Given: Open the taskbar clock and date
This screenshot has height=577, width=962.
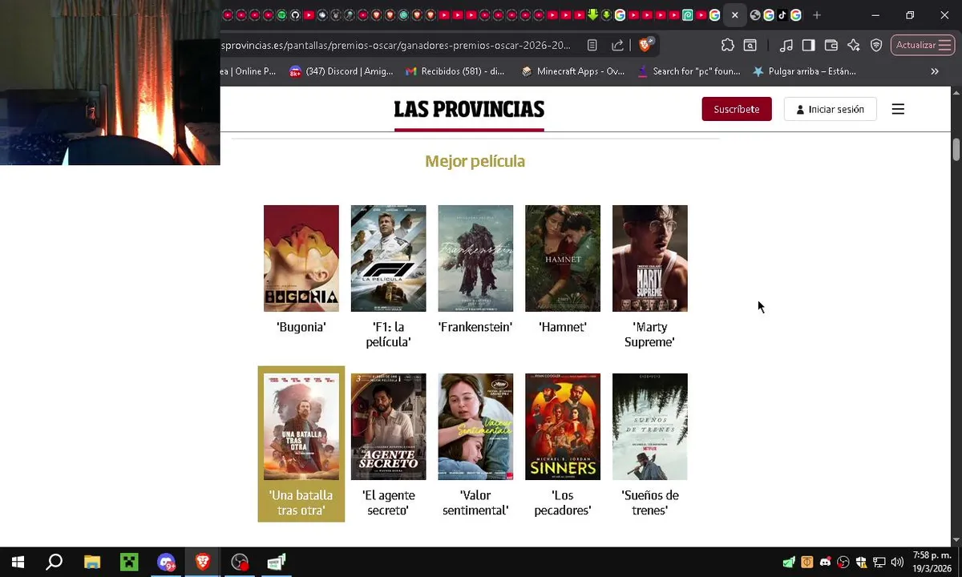Looking at the screenshot, I should click(932, 562).
